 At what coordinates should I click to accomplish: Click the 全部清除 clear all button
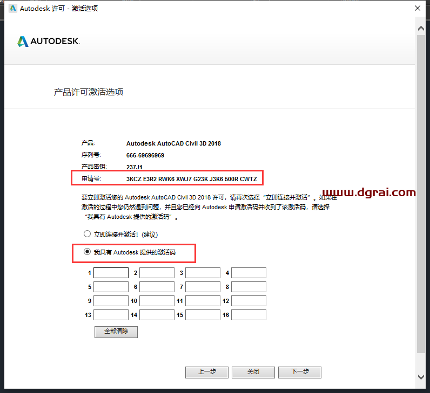pyautogui.click(x=116, y=332)
